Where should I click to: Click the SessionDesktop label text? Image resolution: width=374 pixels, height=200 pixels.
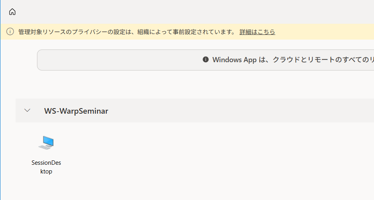(46, 167)
